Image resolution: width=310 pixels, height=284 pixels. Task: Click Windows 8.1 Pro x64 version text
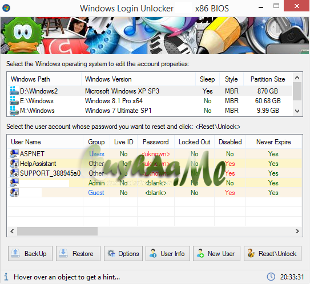(x=114, y=101)
